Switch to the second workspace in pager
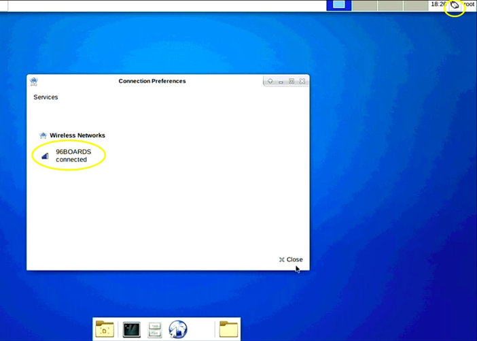Viewport: 477px width, 341px height. [365, 5]
